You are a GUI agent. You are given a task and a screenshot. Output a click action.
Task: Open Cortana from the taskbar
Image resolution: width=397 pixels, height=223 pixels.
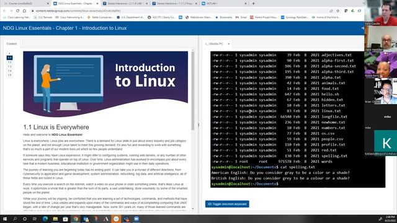[25, 219]
